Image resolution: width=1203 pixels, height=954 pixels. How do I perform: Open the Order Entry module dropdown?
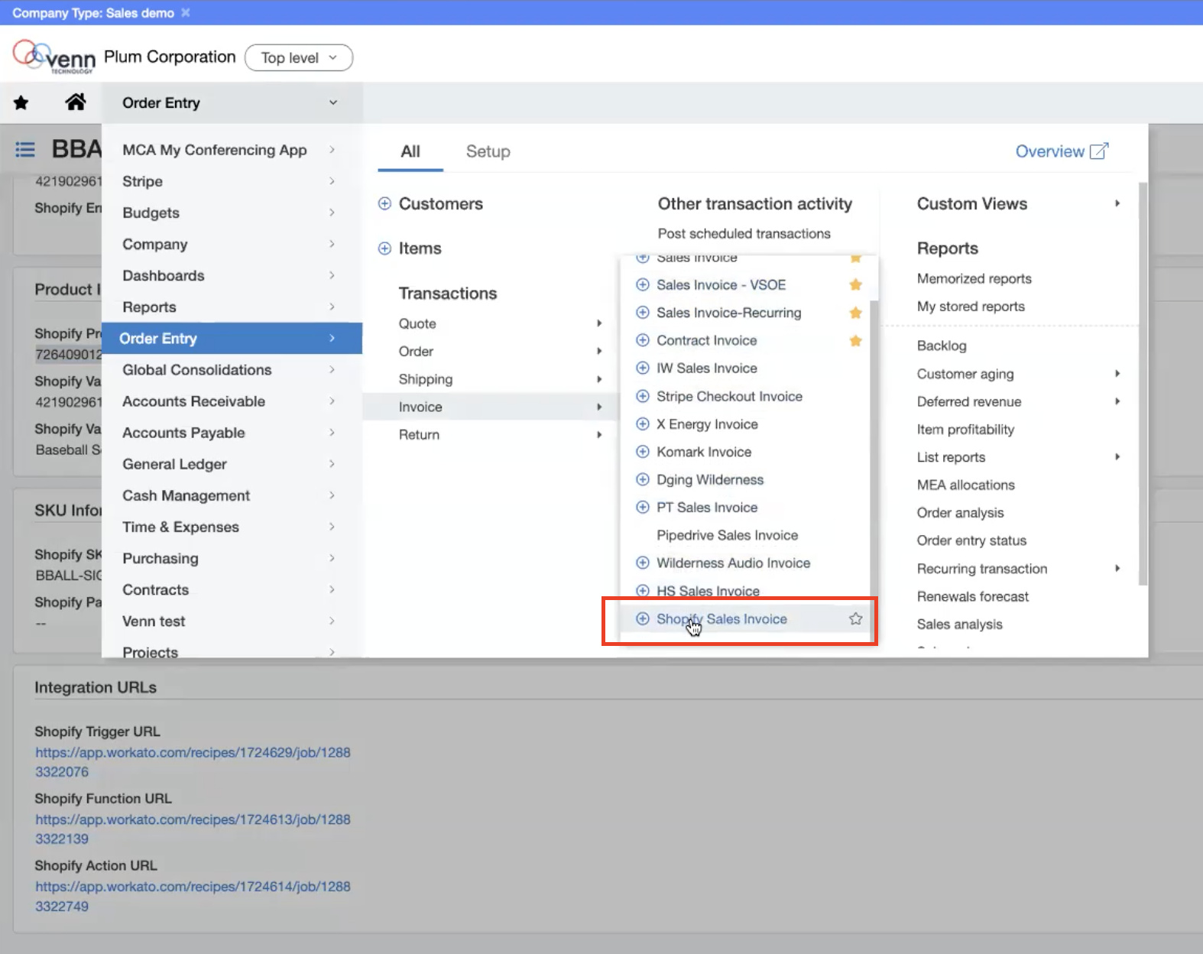[x=232, y=102]
